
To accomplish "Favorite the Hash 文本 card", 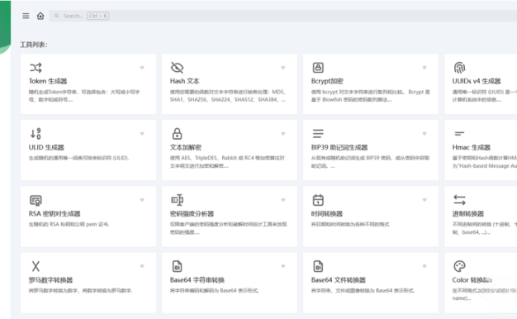I will [x=283, y=68].
